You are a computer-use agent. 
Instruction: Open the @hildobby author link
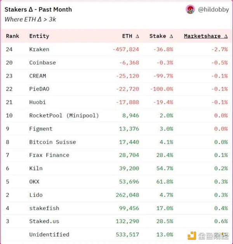pyautogui.click(x=213, y=10)
